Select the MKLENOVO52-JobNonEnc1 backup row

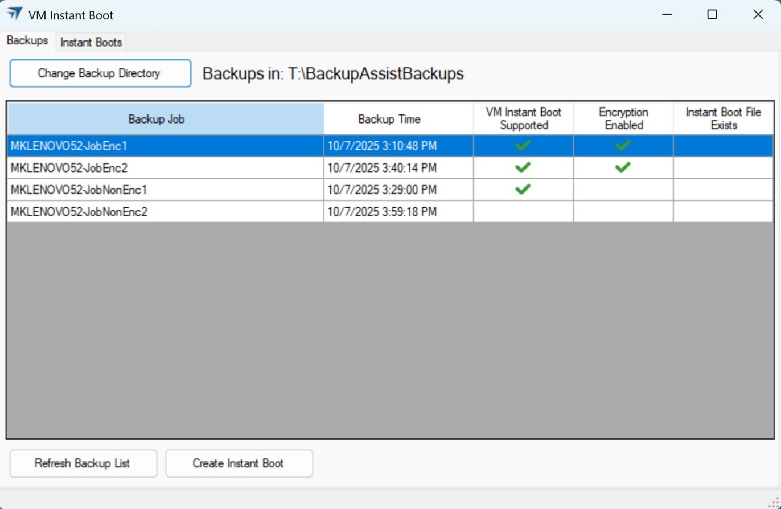pos(165,190)
